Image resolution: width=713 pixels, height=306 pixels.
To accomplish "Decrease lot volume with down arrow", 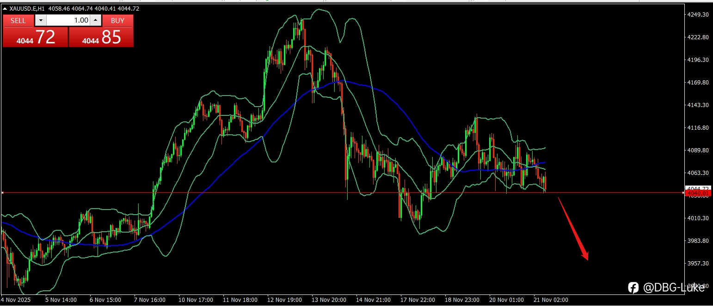I will click(41, 20).
